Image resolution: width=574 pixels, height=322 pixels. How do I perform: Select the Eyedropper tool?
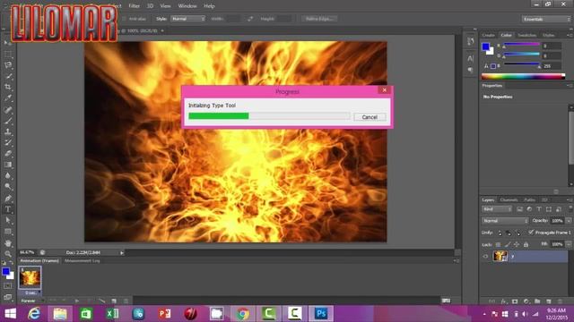(x=8, y=98)
